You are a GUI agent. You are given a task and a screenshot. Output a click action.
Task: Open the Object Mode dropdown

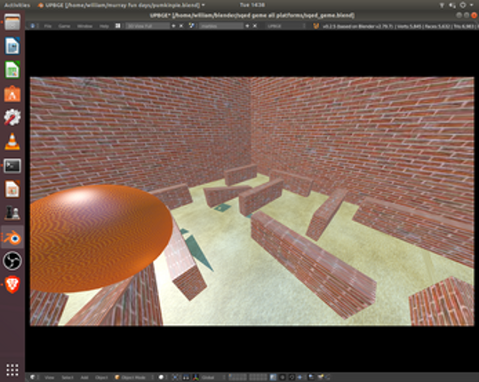click(133, 378)
